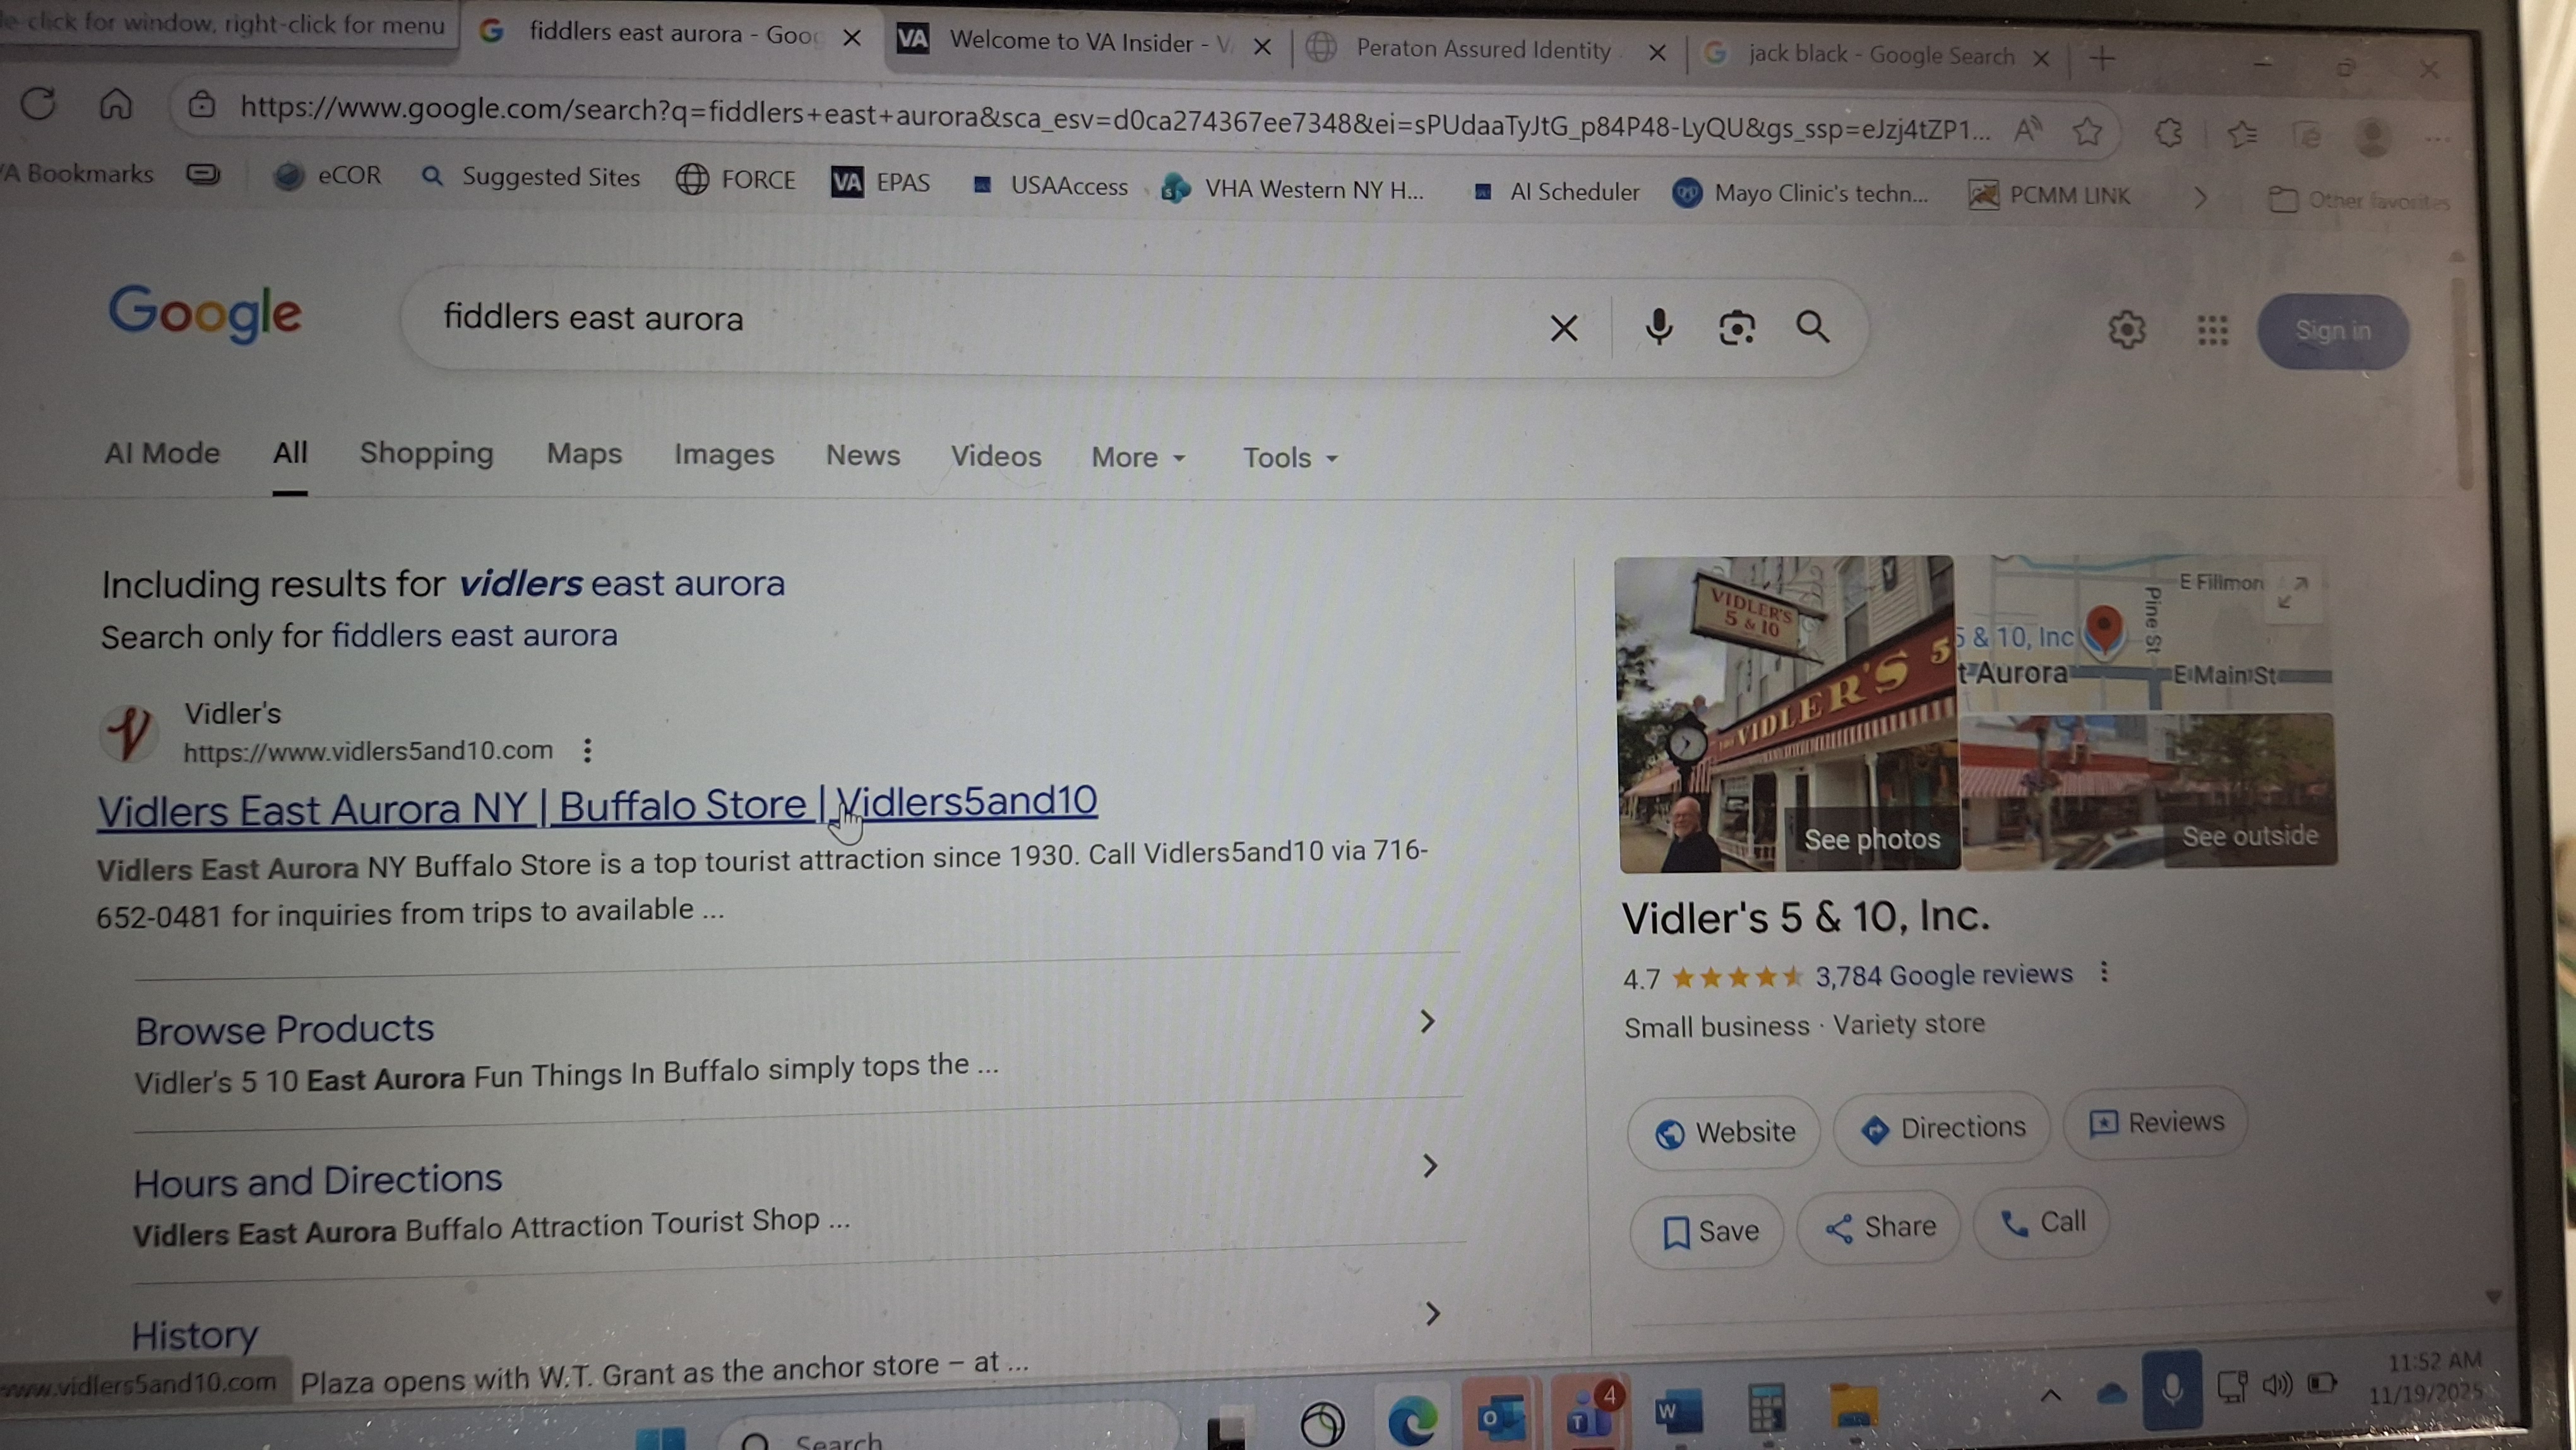The height and width of the screenshot is (1450, 2576).
Task: Add page to favorites star icon
Action: [x=2087, y=131]
